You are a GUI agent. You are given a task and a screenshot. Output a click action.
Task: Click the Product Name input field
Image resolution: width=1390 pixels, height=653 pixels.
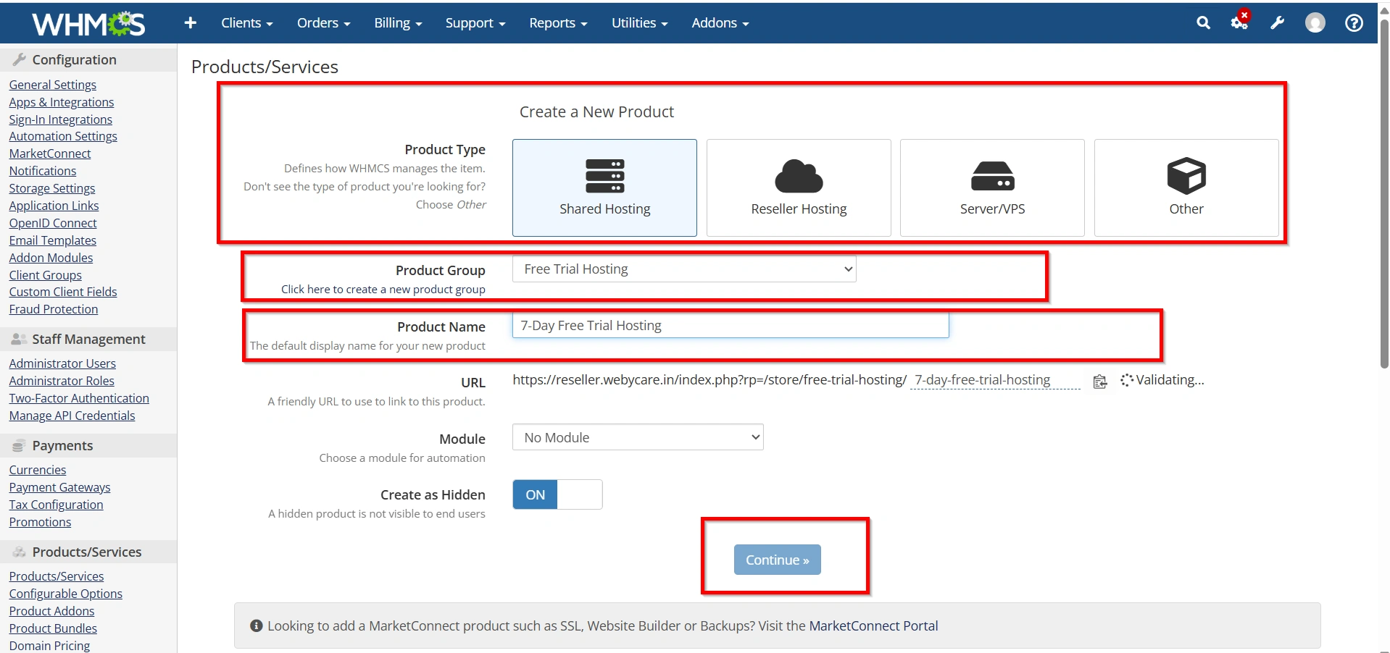pyautogui.click(x=731, y=325)
